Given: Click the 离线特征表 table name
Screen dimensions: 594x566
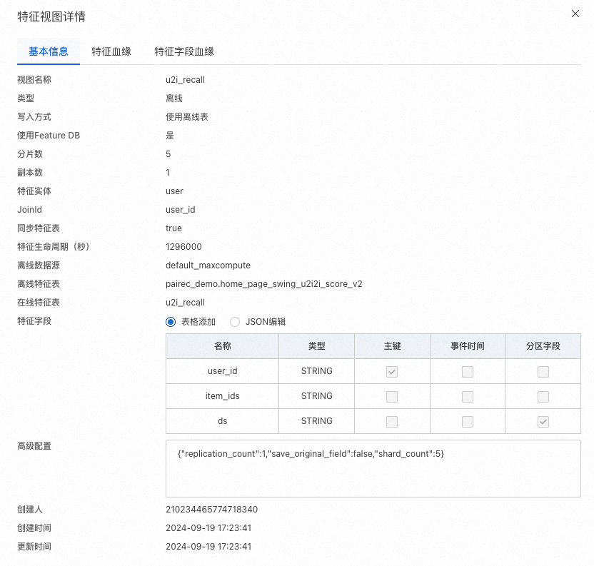Looking at the screenshot, I should (x=264, y=284).
